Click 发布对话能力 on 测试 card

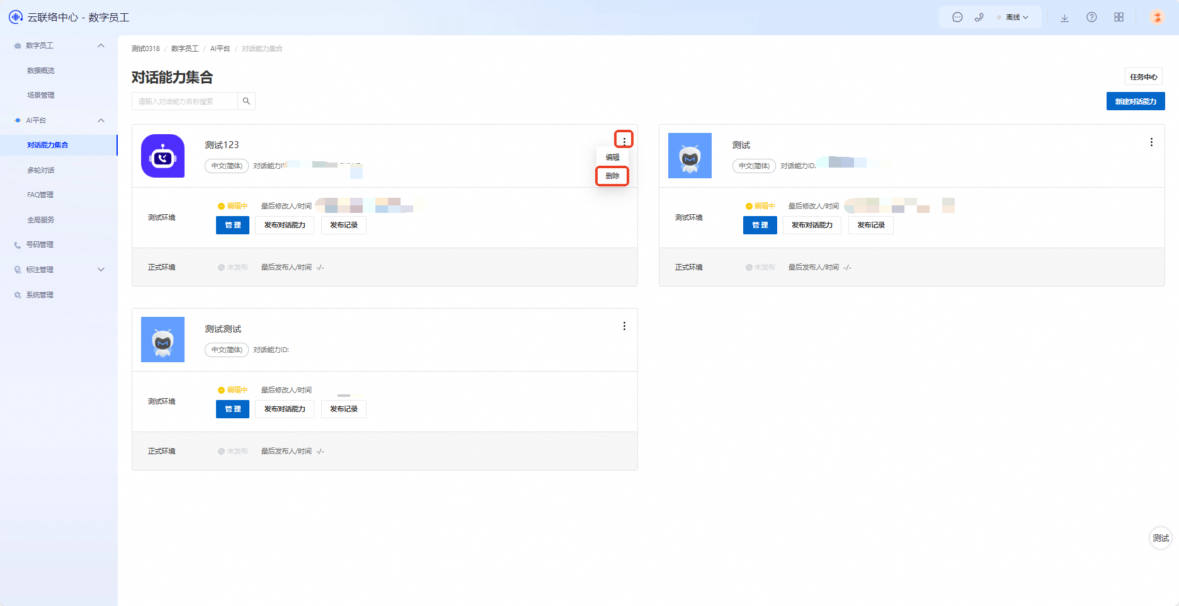pos(812,225)
